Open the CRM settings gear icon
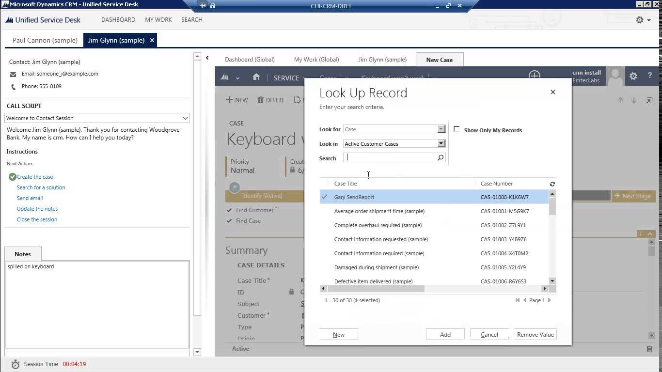Screen dimensions: 662x372 pyautogui.click(x=633, y=76)
